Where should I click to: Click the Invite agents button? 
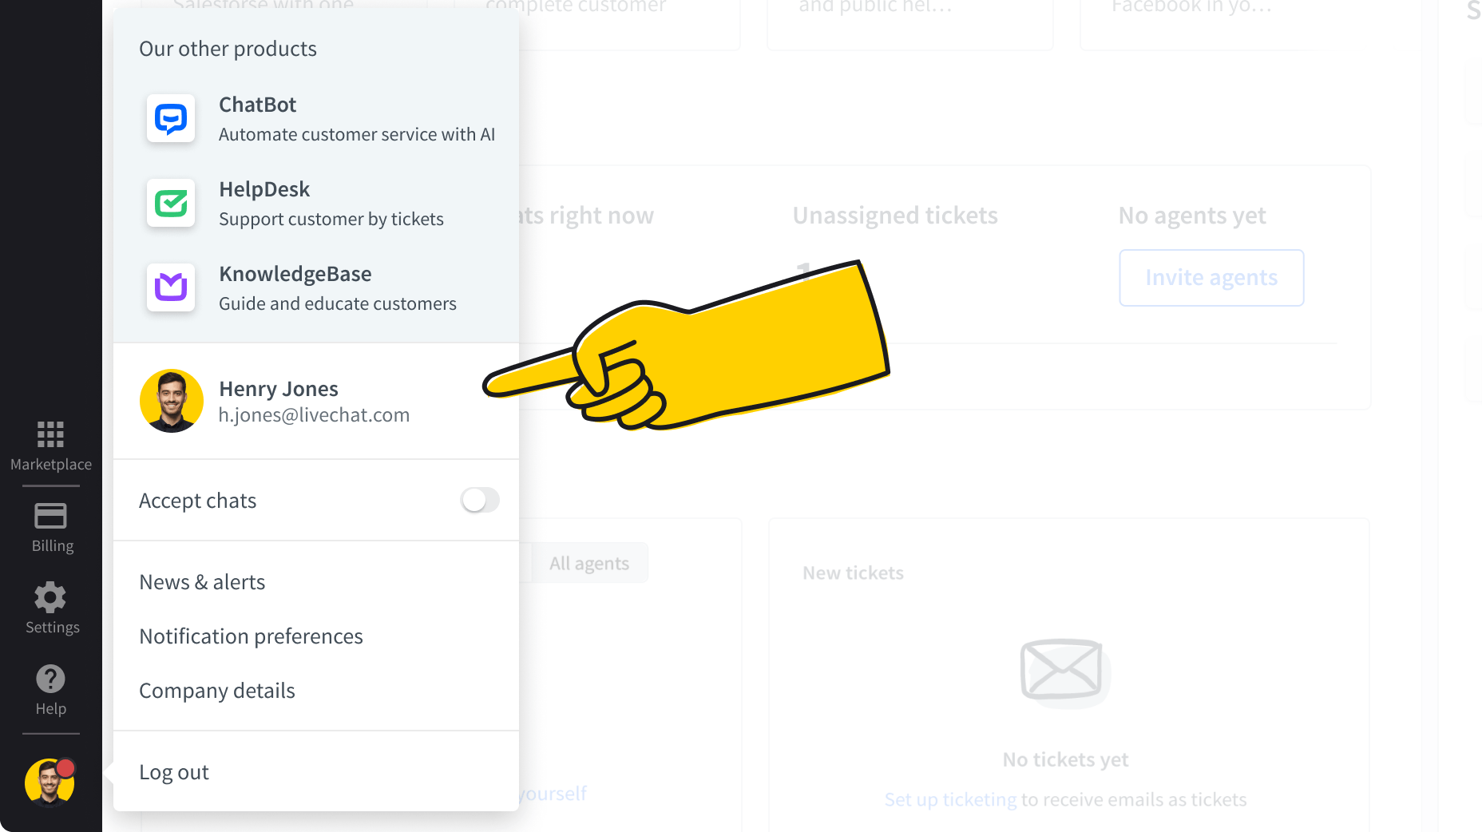pos(1211,278)
